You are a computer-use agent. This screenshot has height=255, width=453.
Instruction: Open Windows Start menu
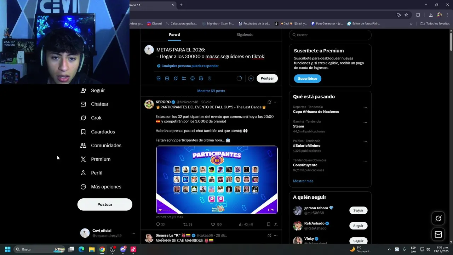pos(7,249)
